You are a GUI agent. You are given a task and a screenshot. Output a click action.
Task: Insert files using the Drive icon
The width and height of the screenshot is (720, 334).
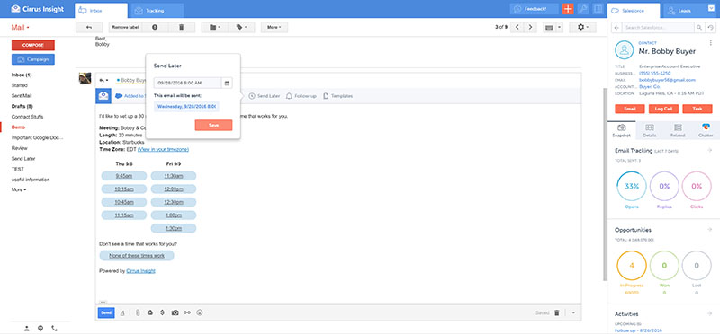point(149,312)
